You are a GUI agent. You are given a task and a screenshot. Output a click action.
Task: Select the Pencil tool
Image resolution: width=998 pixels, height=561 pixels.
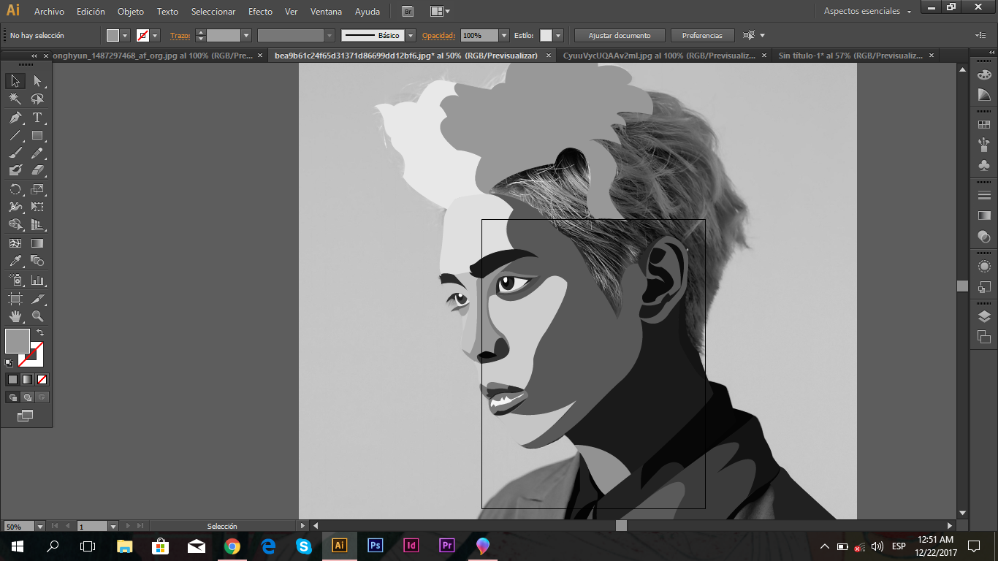pyautogui.click(x=37, y=153)
